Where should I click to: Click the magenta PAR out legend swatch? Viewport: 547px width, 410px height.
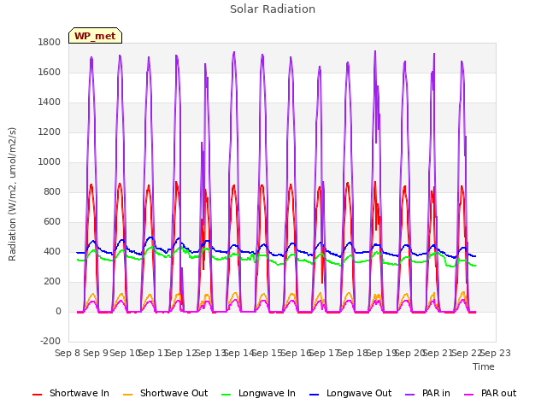point(469,394)
